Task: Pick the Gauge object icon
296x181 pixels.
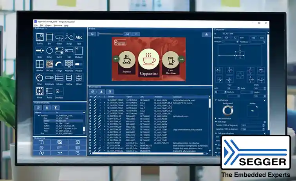Action: 59,64
